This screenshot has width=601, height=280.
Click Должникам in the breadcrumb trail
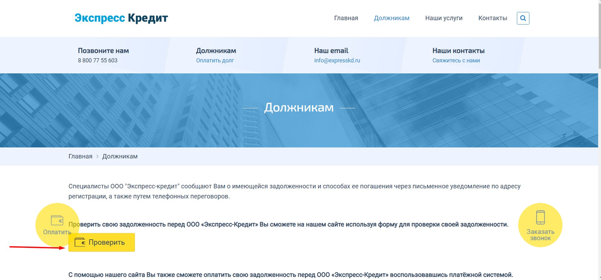[x=120, y=156]
